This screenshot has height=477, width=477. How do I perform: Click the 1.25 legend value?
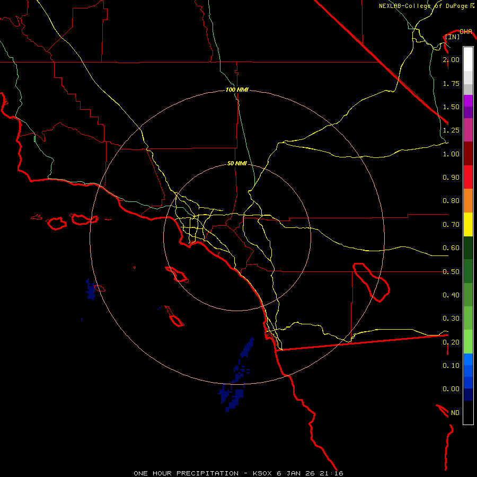[451, 130]
